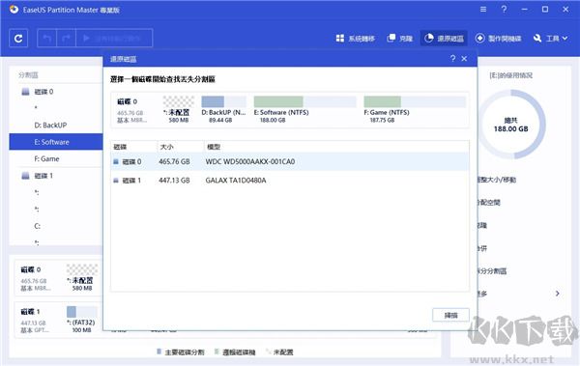Click the 磁碟 1 label in bottom disk map
The width and height of the screenshot is (580, 366).
(31, 312)
